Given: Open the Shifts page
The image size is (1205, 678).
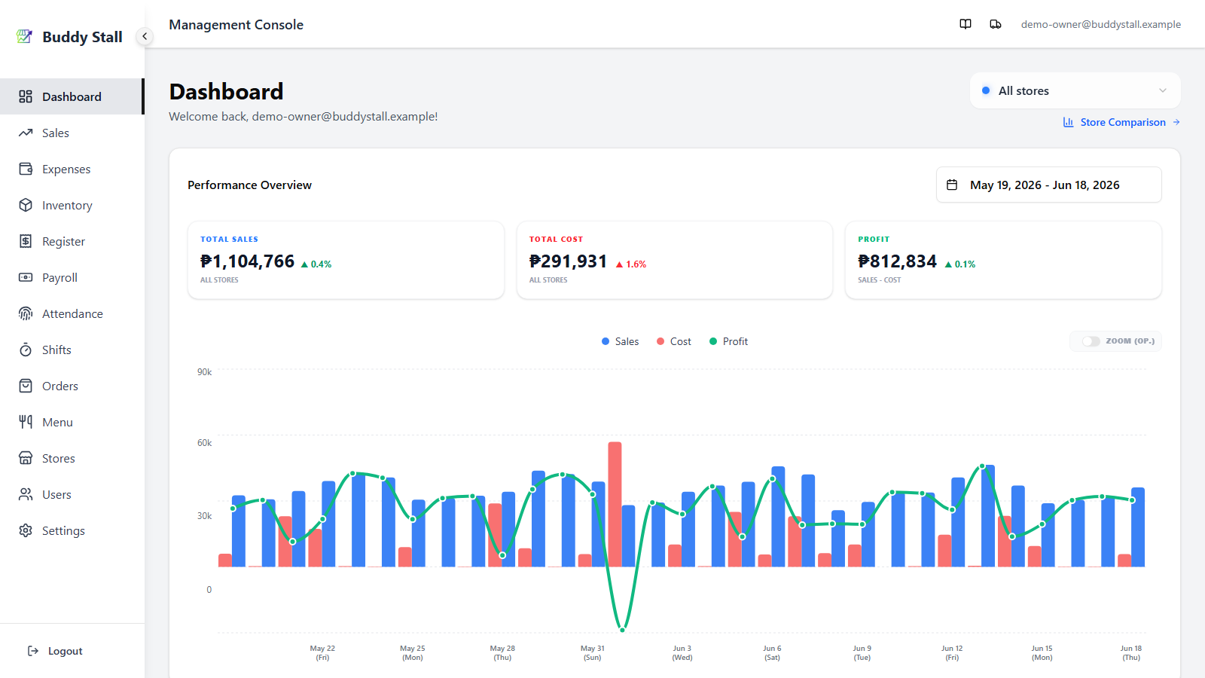Looking at the screenshot, I should click(72, 350).
